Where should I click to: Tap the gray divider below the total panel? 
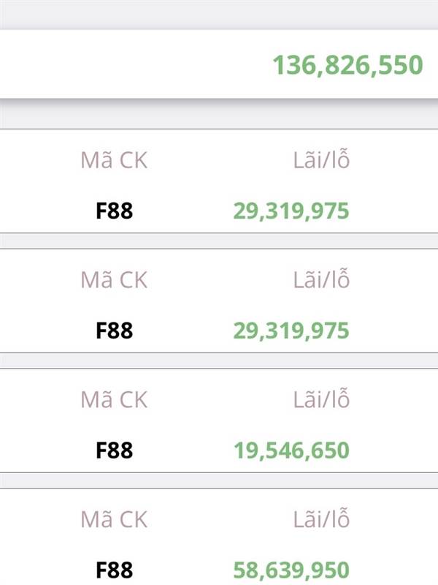pyautogui.click(x=219, y=115)
